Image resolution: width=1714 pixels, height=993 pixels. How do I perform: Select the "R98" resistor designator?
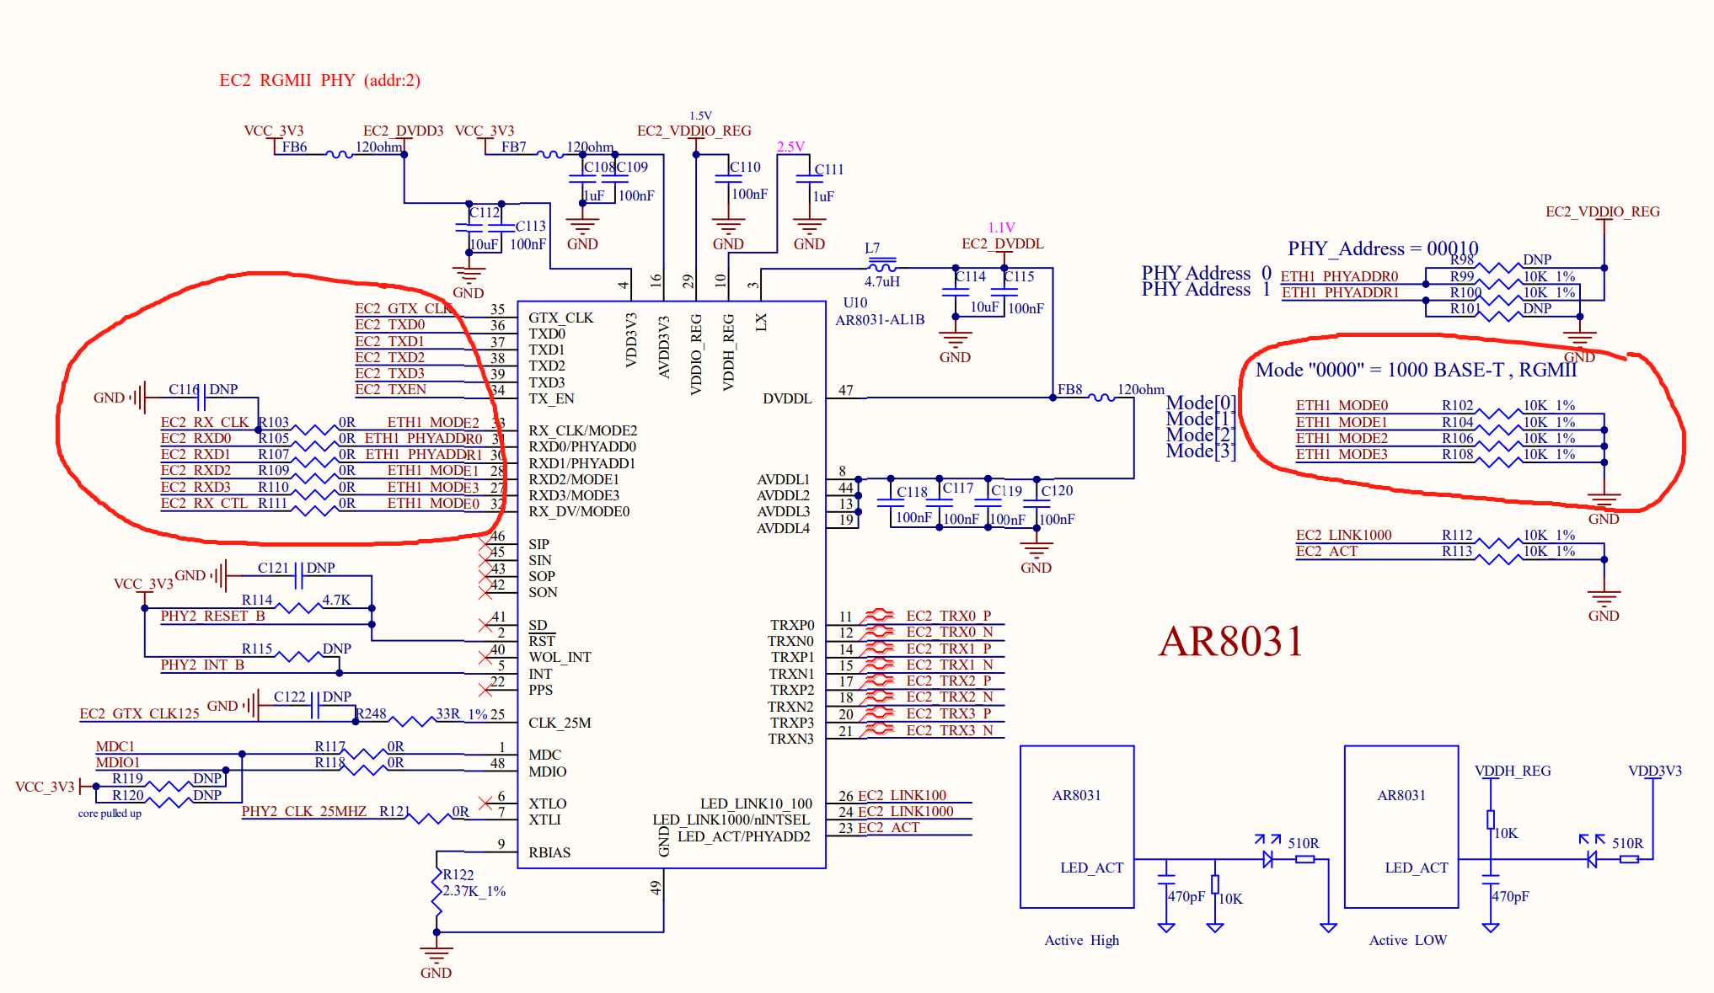1462,259
